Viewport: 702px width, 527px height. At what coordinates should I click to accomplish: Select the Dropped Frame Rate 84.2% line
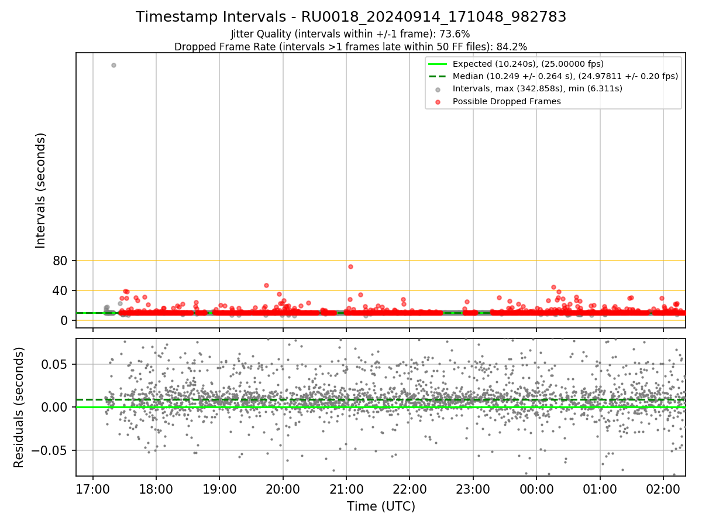pyautogui.click(x=350, y=47)
